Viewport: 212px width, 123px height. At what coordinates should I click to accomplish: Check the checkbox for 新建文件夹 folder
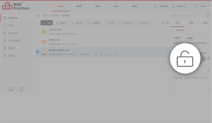tap(37, 42)
